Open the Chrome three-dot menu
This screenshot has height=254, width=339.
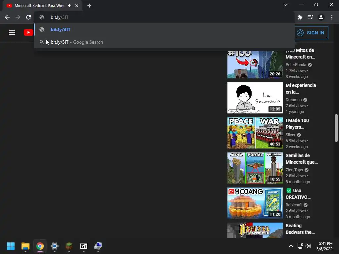click(332, 17)
